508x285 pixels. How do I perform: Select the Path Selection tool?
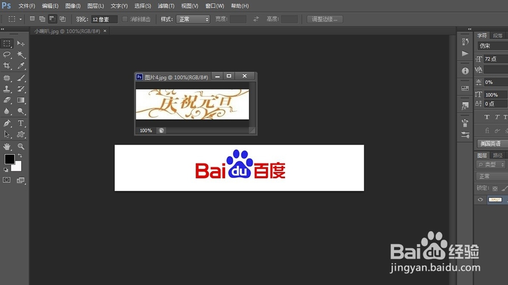tap(7, 134)
